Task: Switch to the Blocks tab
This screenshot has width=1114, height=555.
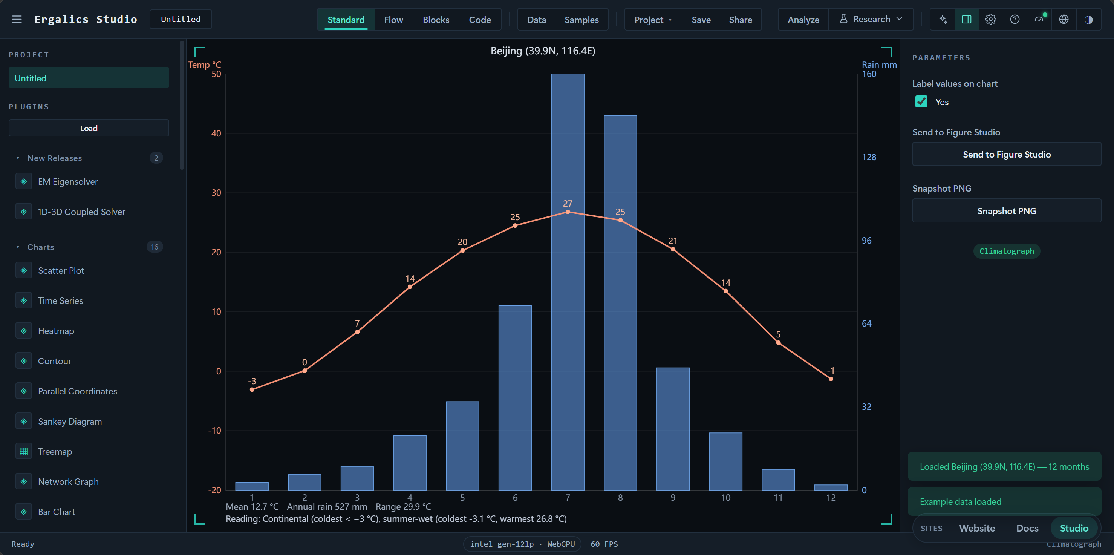Action: coord(436,20)
